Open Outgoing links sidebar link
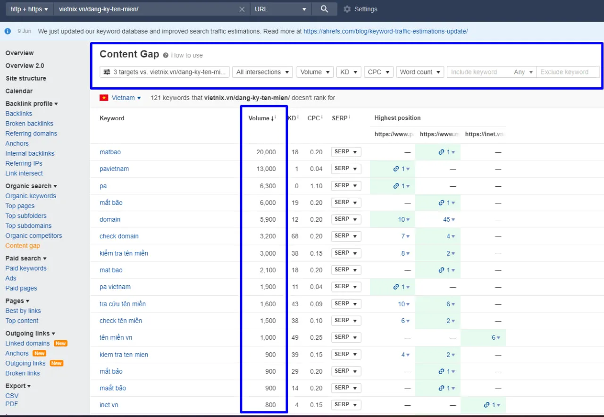Viewport: 604px width, 417px height. coord(25,363)
